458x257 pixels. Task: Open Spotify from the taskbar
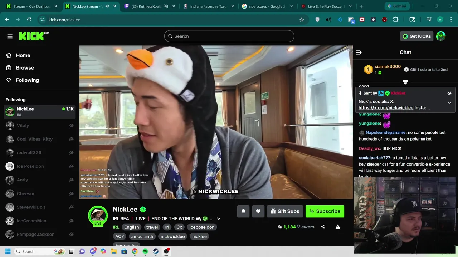point(145,251)
